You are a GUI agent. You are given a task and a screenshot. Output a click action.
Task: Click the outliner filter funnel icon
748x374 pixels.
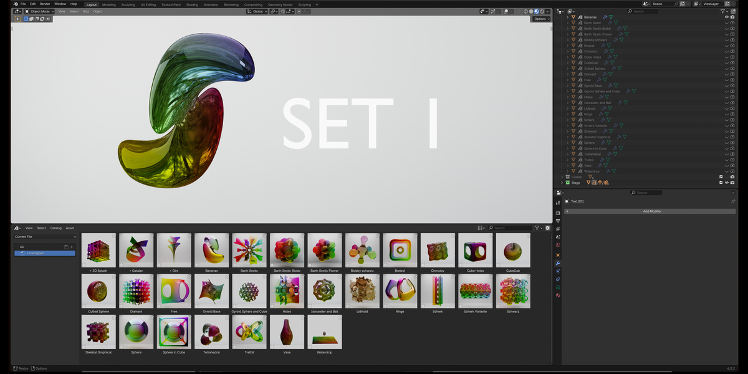pyautogui.click(x=723, y=11)
